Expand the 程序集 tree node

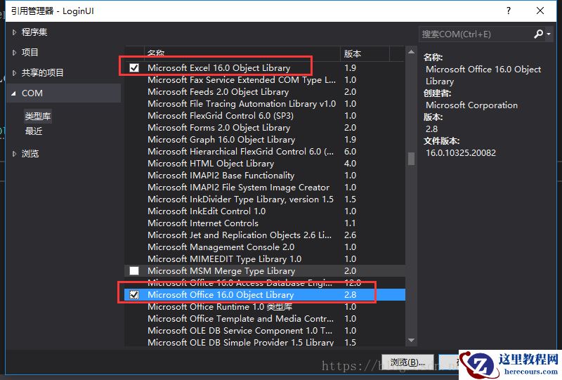pos(14,32)
